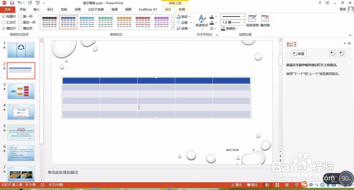The image size is (354, 190).
Task: Switch to the 切换 (Transitions) tab
Action: click(64, 10)
